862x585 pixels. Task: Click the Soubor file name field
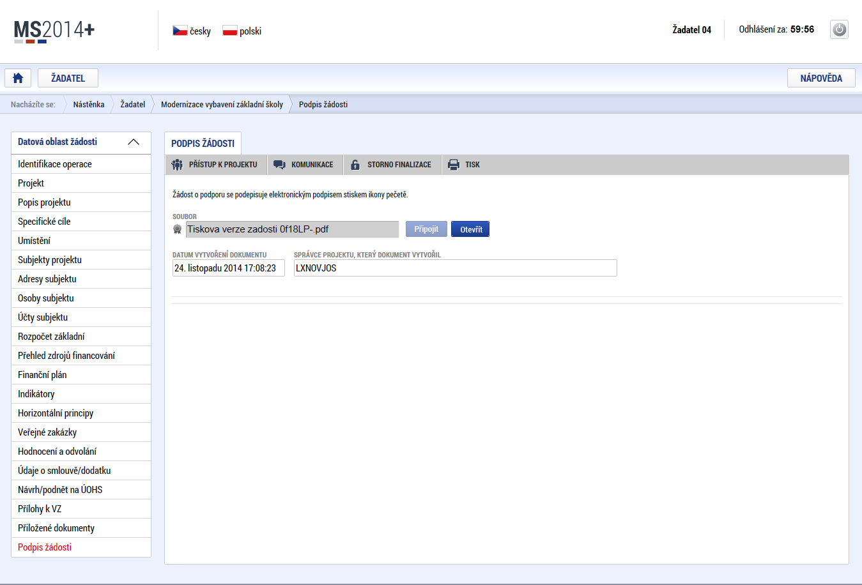pos(292,229)
